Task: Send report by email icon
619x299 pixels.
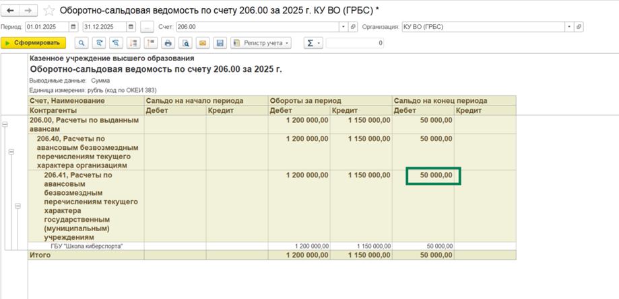Action: point(203,43)
